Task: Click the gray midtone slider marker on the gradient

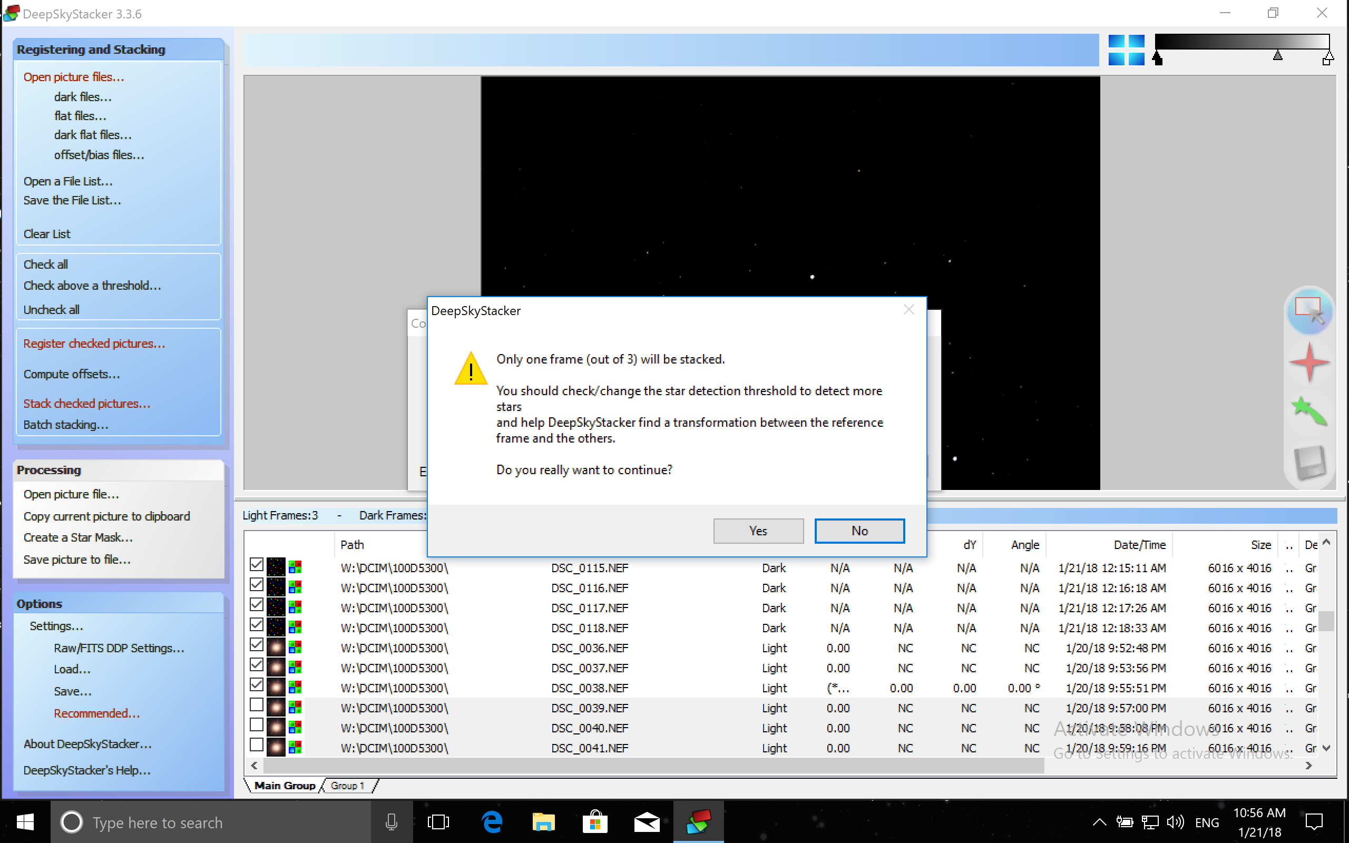Action: click(x=1278, y=56)
